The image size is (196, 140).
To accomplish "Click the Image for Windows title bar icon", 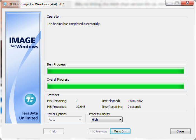I will [4, 4].
